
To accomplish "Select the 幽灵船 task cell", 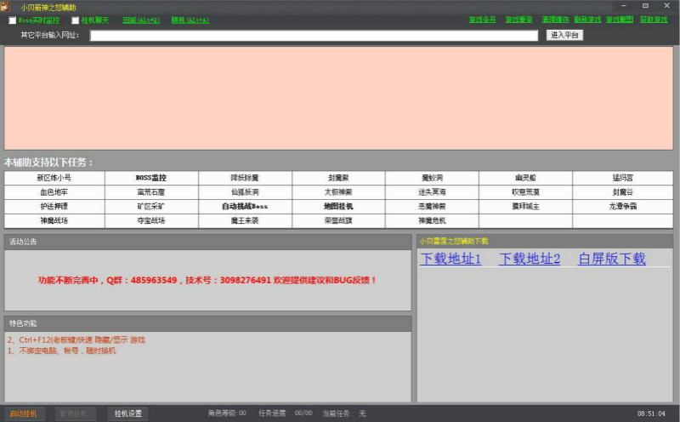I will coord(524,178).
